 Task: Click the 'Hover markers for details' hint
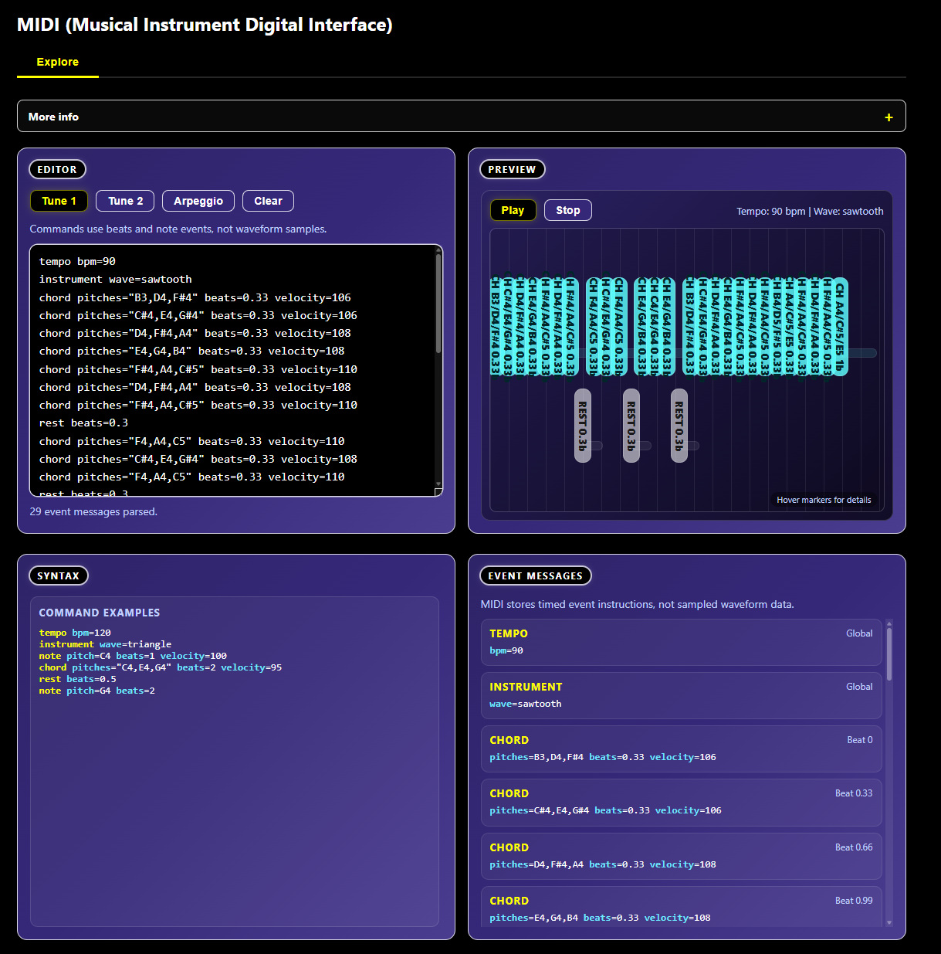tap(824, 501)
